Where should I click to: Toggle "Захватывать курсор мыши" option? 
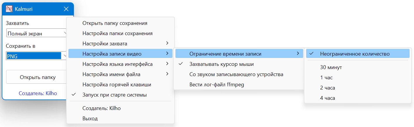(221, 64)
